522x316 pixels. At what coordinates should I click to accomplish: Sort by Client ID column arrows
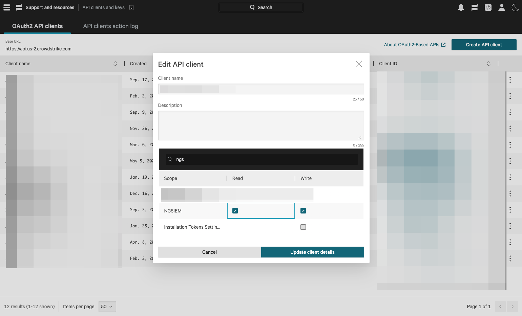pos(488,64)
